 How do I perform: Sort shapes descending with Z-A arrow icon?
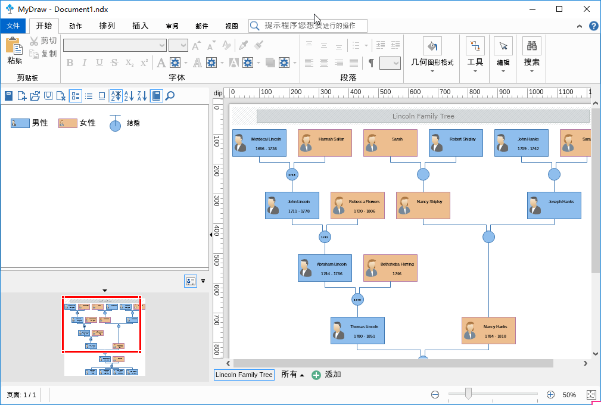tap(142, 96)
